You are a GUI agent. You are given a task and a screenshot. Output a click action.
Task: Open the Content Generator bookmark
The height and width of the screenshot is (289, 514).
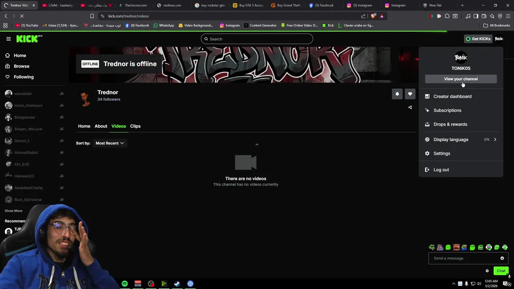tap(260, 25)
